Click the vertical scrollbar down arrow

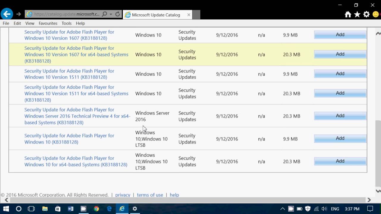tap(378, 191)
